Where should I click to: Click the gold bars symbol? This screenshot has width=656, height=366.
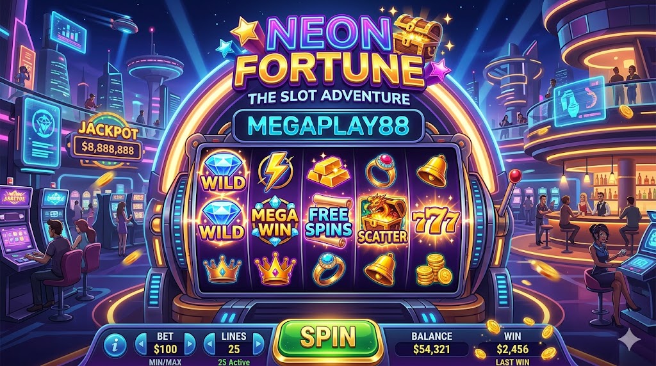click(329, 171)
